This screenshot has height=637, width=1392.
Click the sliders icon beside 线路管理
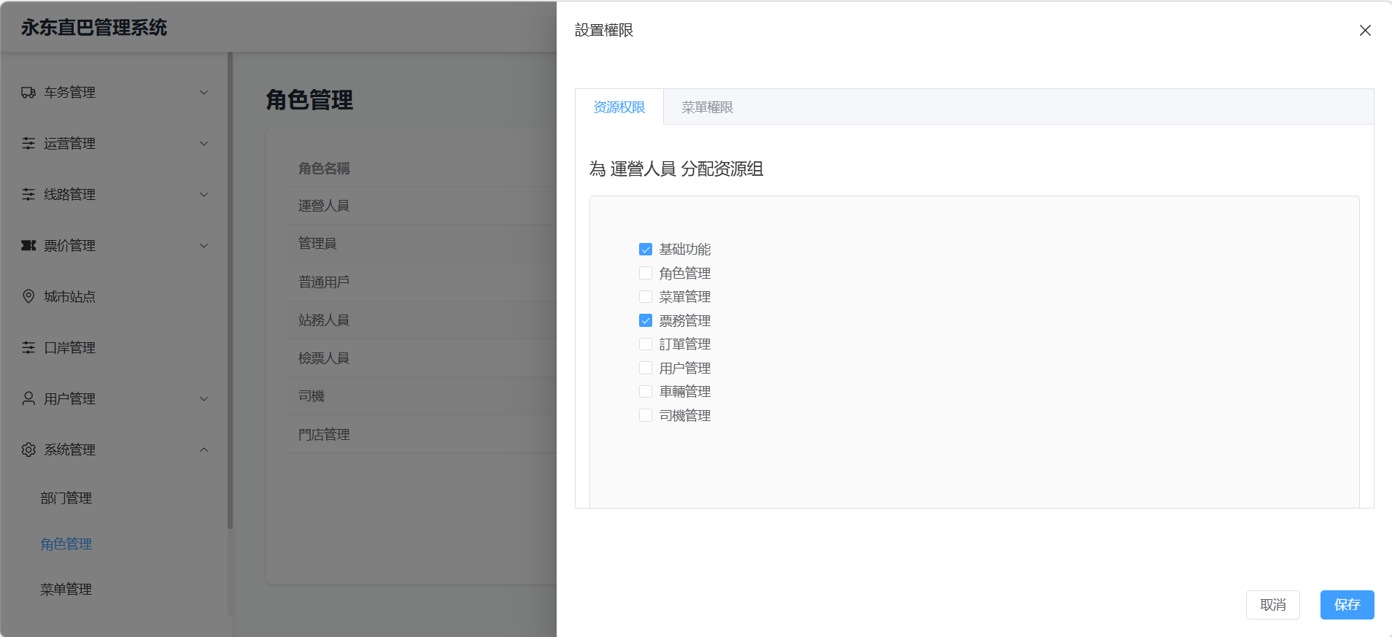coord(28,195)
